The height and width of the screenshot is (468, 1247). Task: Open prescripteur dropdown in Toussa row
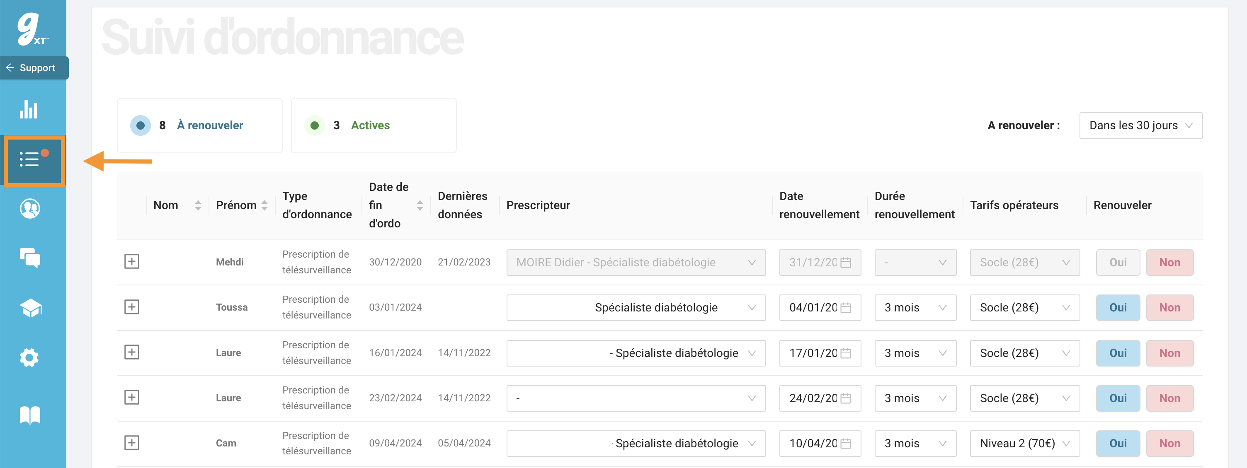636,308
